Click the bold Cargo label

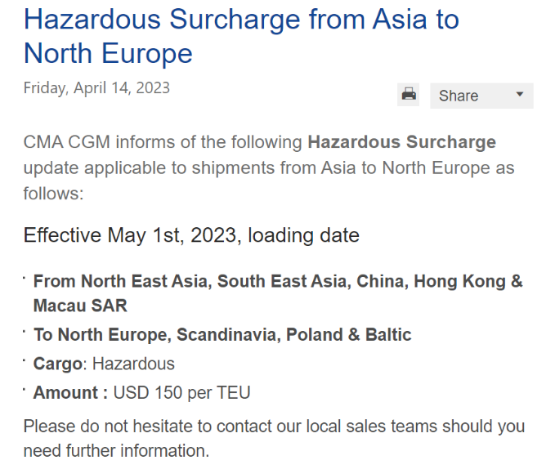click(57, 364)
